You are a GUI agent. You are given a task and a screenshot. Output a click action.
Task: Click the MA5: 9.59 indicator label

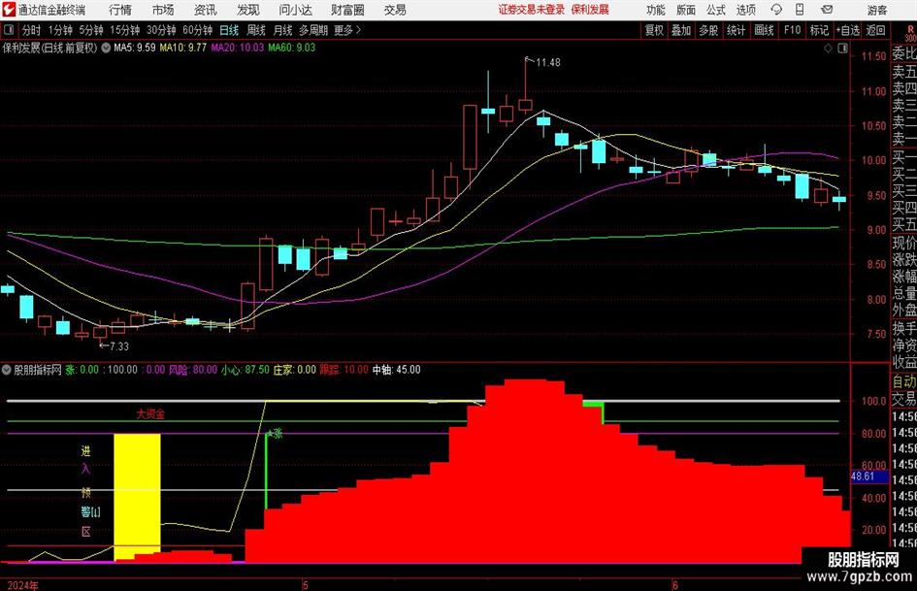(x=135, y=48)
